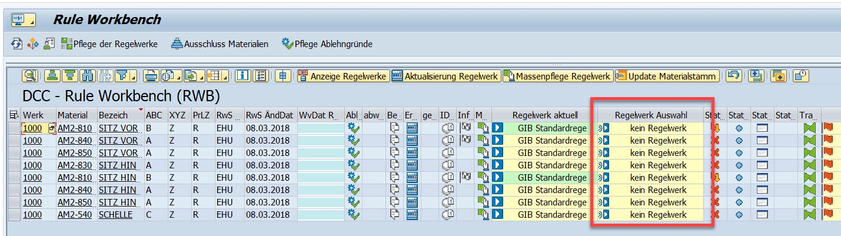Click the blue information icon
The height and width of the screenshot is (236, 841).
tap(243, 76)
